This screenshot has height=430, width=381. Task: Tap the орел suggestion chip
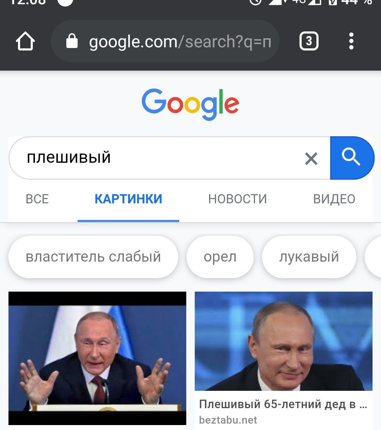(x=220, y=257)
